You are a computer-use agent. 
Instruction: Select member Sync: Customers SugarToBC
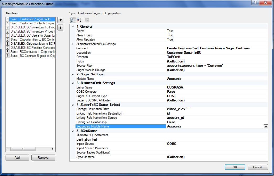pos(30,19)
